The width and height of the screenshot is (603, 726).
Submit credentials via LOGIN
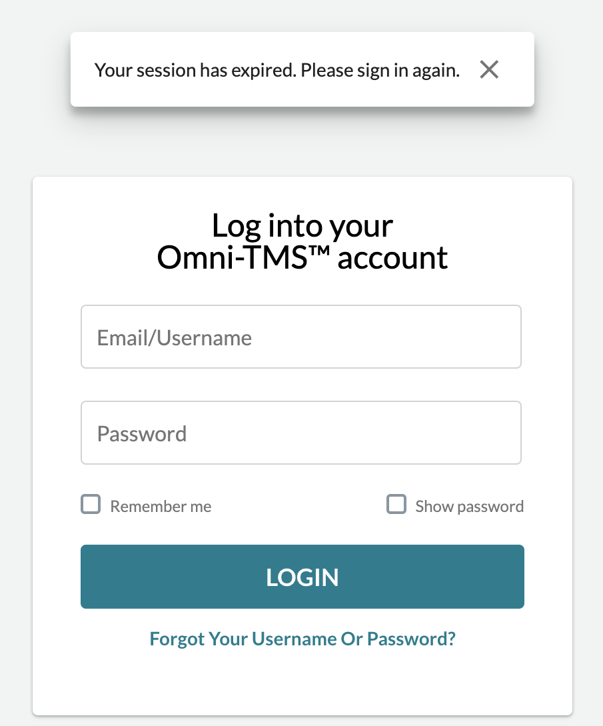(301, 576)
